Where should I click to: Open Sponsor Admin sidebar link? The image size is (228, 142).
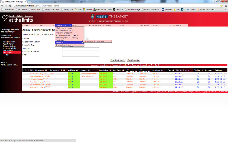[x=9, y=48]
